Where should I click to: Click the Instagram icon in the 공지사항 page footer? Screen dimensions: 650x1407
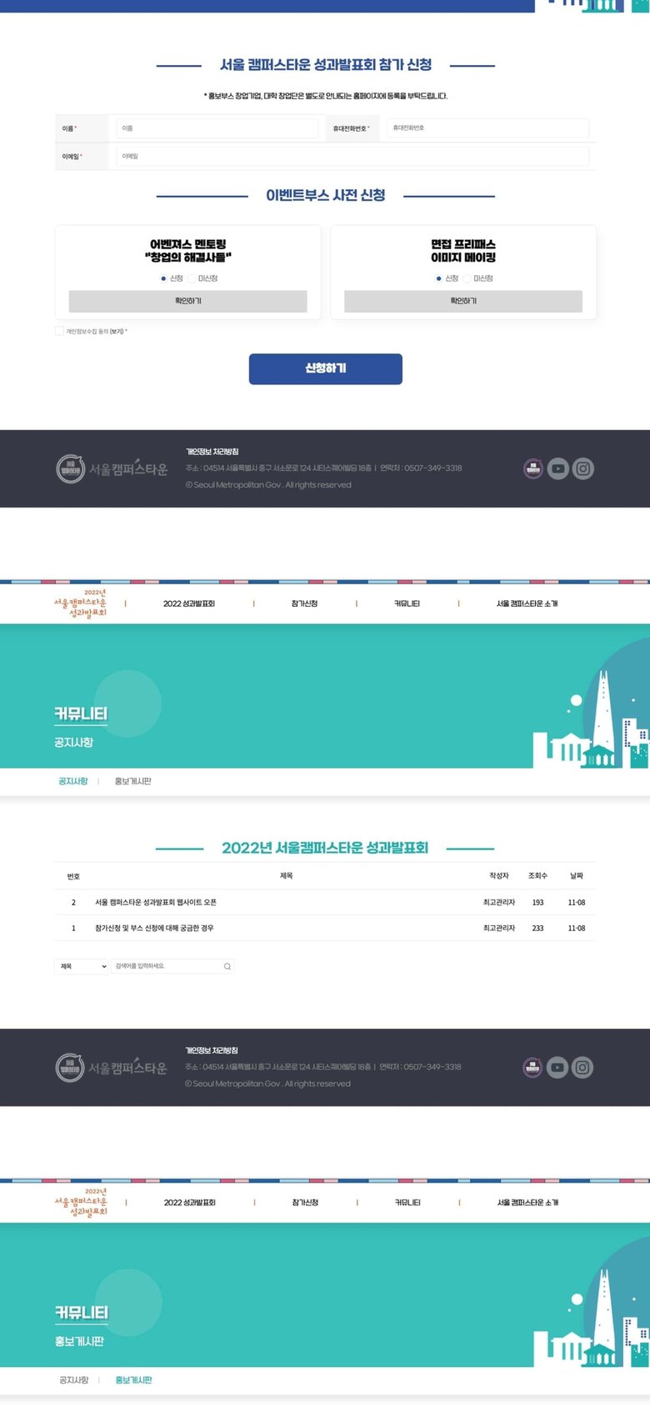tap(583, 1067)
